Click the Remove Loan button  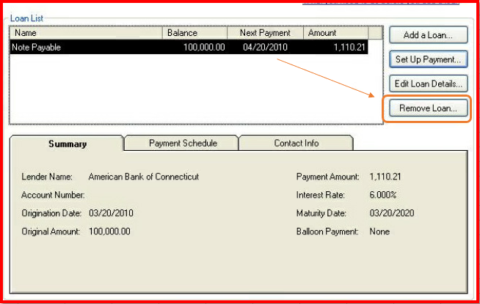pos(429,108)
